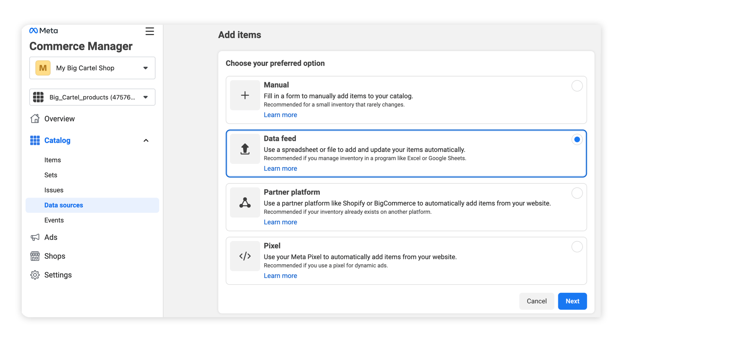
Task: Open the Big_Cartel_products catalog dropdown
Action: (92, 97)
